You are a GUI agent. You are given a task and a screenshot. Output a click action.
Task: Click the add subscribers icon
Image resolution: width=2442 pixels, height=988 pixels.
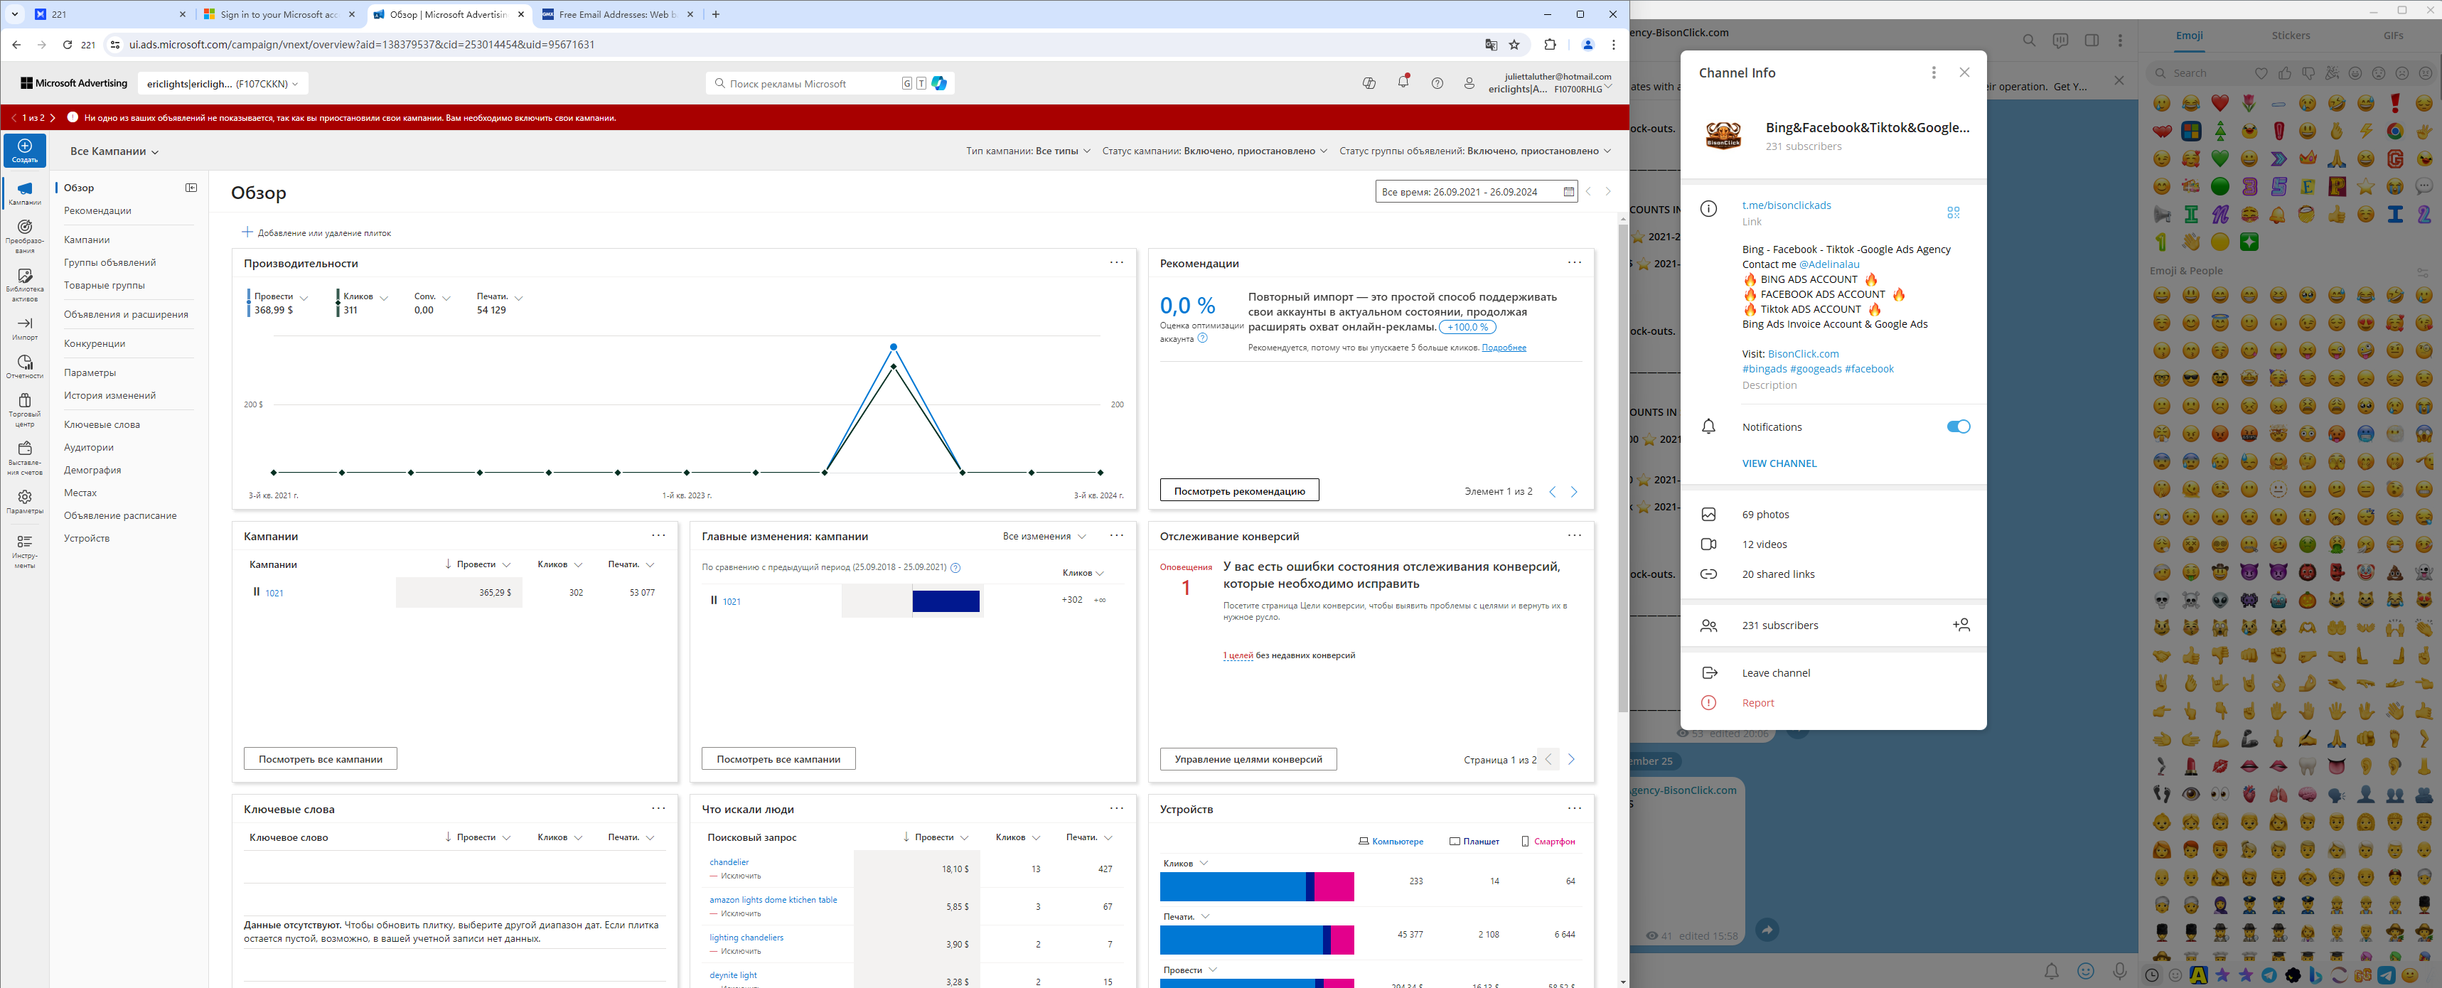(x=1961, y=625)
